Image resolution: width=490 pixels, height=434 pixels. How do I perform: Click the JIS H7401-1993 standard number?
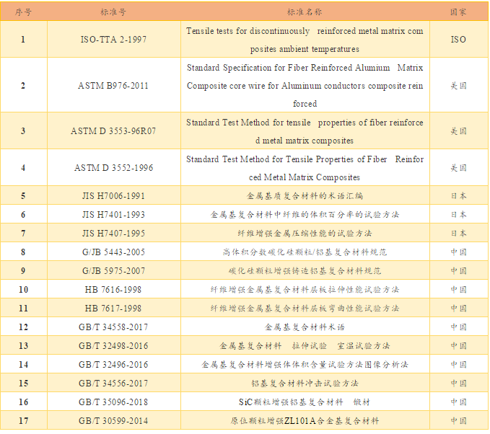pyautogui.click(x=113, y=214)
